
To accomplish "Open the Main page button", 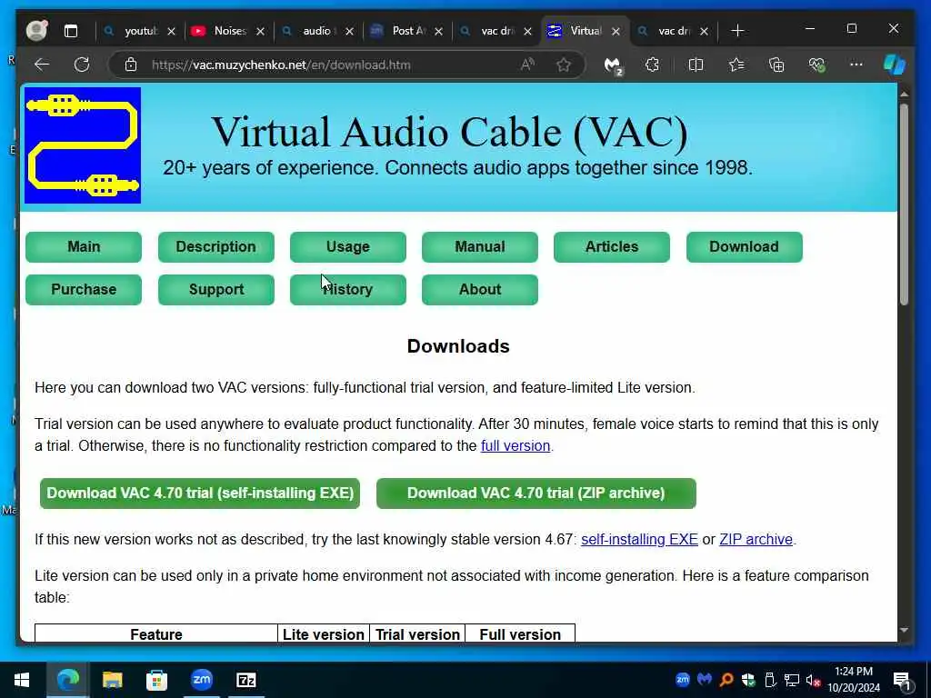I will 84,247.
